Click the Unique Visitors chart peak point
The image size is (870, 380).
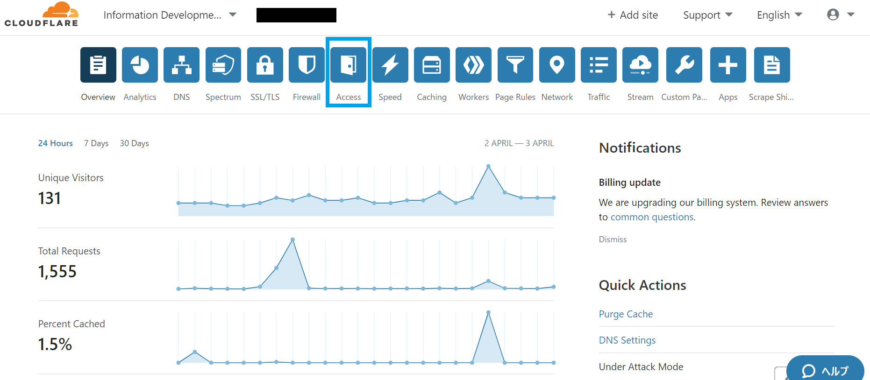click(488, 166)
